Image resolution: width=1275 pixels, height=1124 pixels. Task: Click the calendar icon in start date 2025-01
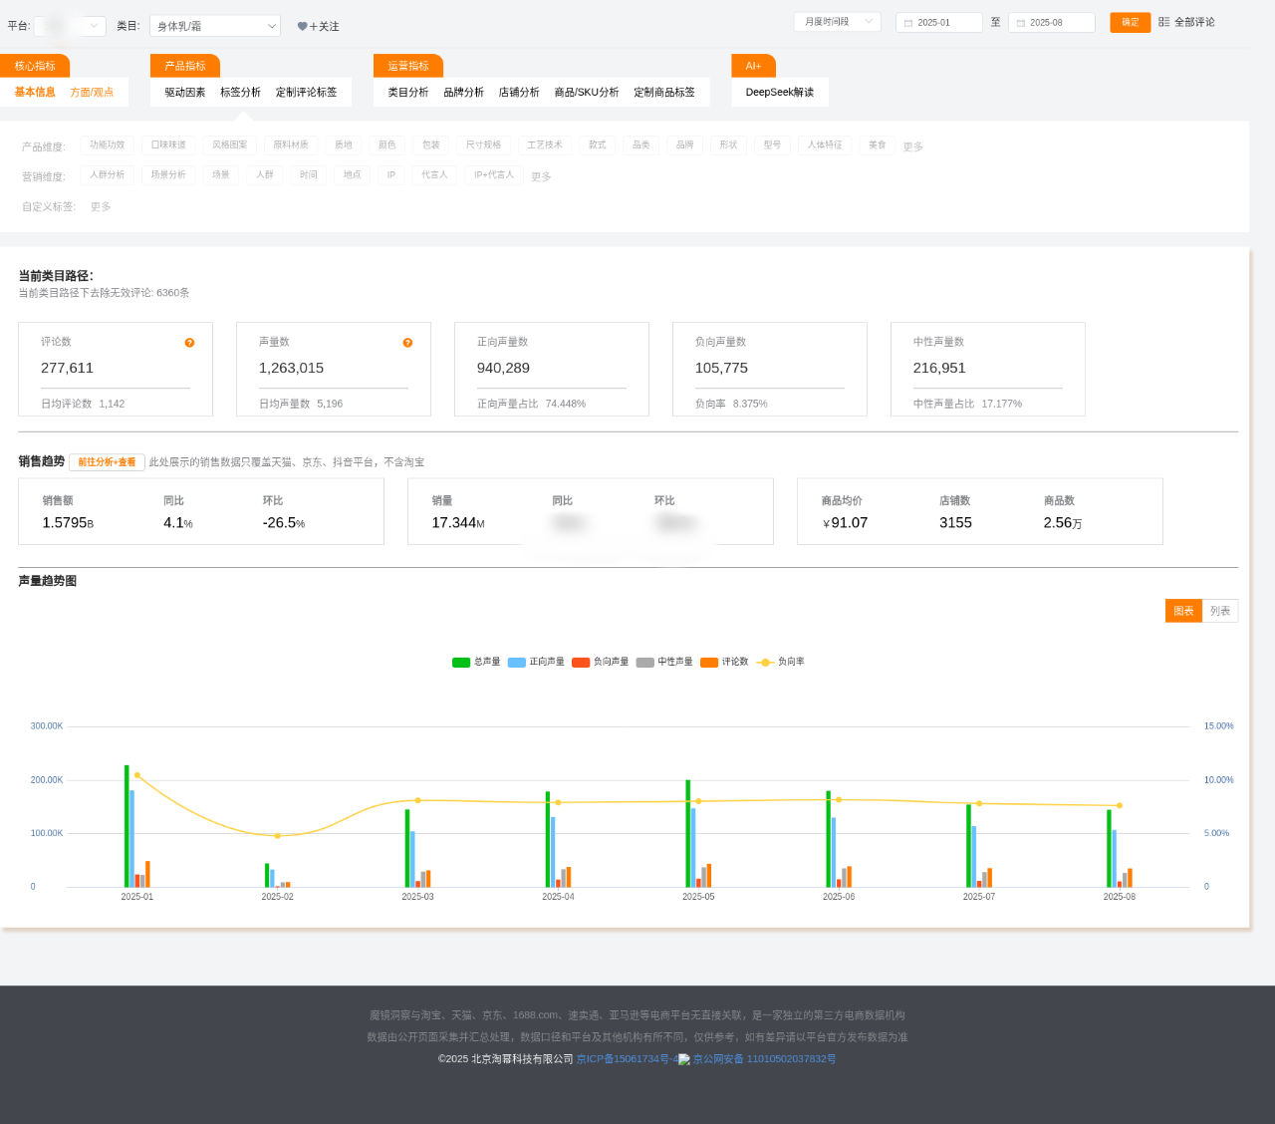point(908,23)
